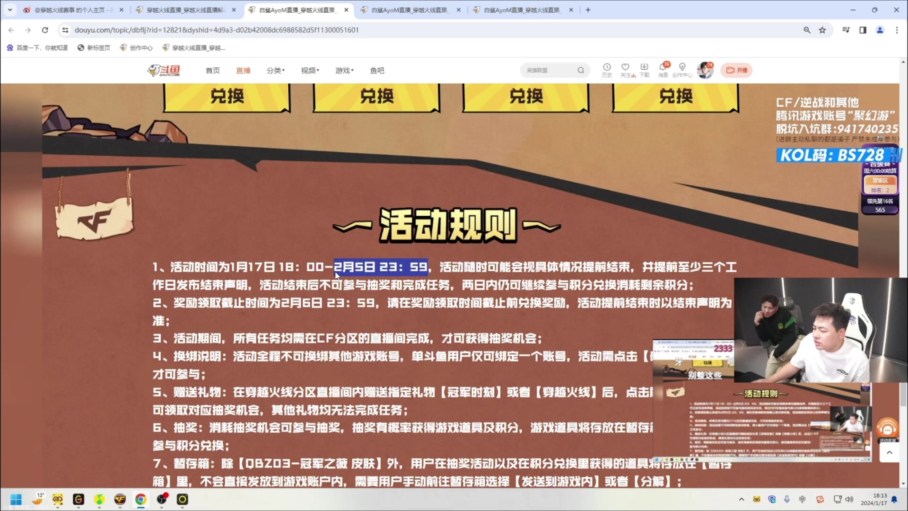Image resolution: width=908 pixels, height=511 pixels.
Task: Click the 关注 heart icon
Action: point(626,68)
